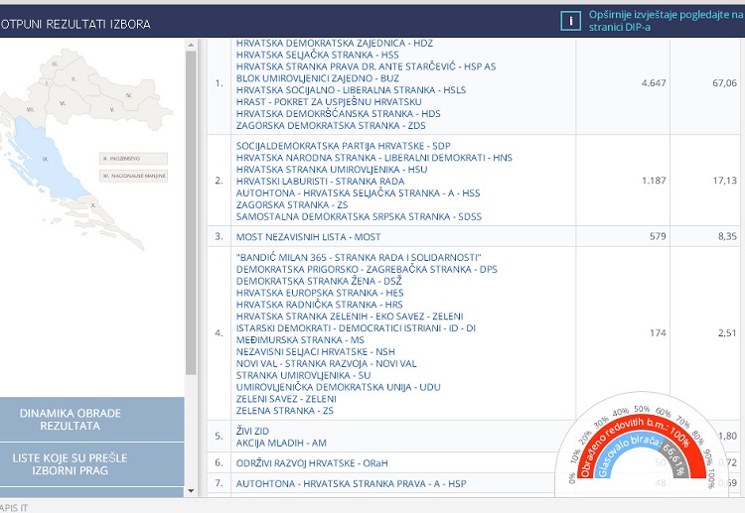Select electoral unit V on map

point(112,109)
